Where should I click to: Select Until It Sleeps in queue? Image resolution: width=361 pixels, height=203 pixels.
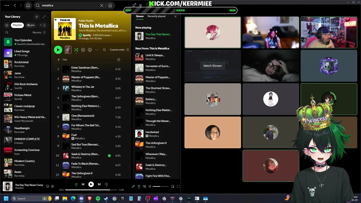tap(156, 57)
